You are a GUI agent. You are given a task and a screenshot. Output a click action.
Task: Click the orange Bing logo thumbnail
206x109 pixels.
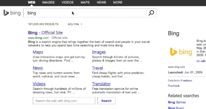181,52
